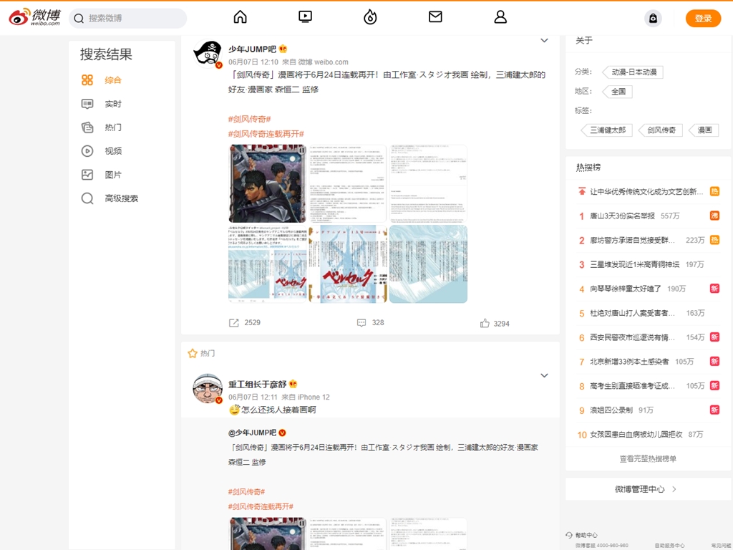This screenshot has height=550, width=733.
Task: Select the 综合 search filter
Action: 112,80
